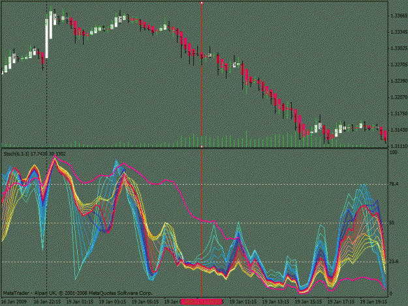Click the 19 Jan 17:15 time label
This screenshot has height=306, width=408.
pos(341,302)
